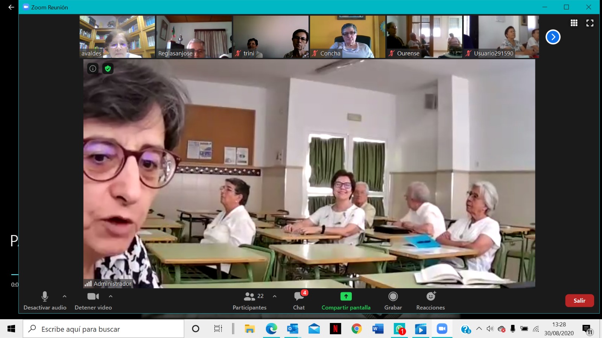Switch to gallery view grid icon

[x=574, y=23]
